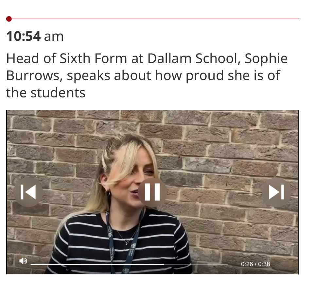Pause the playing video

coord(152,192)
